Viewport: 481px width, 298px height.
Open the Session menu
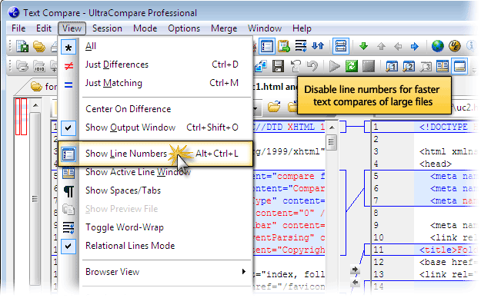(x=107, y=28)
